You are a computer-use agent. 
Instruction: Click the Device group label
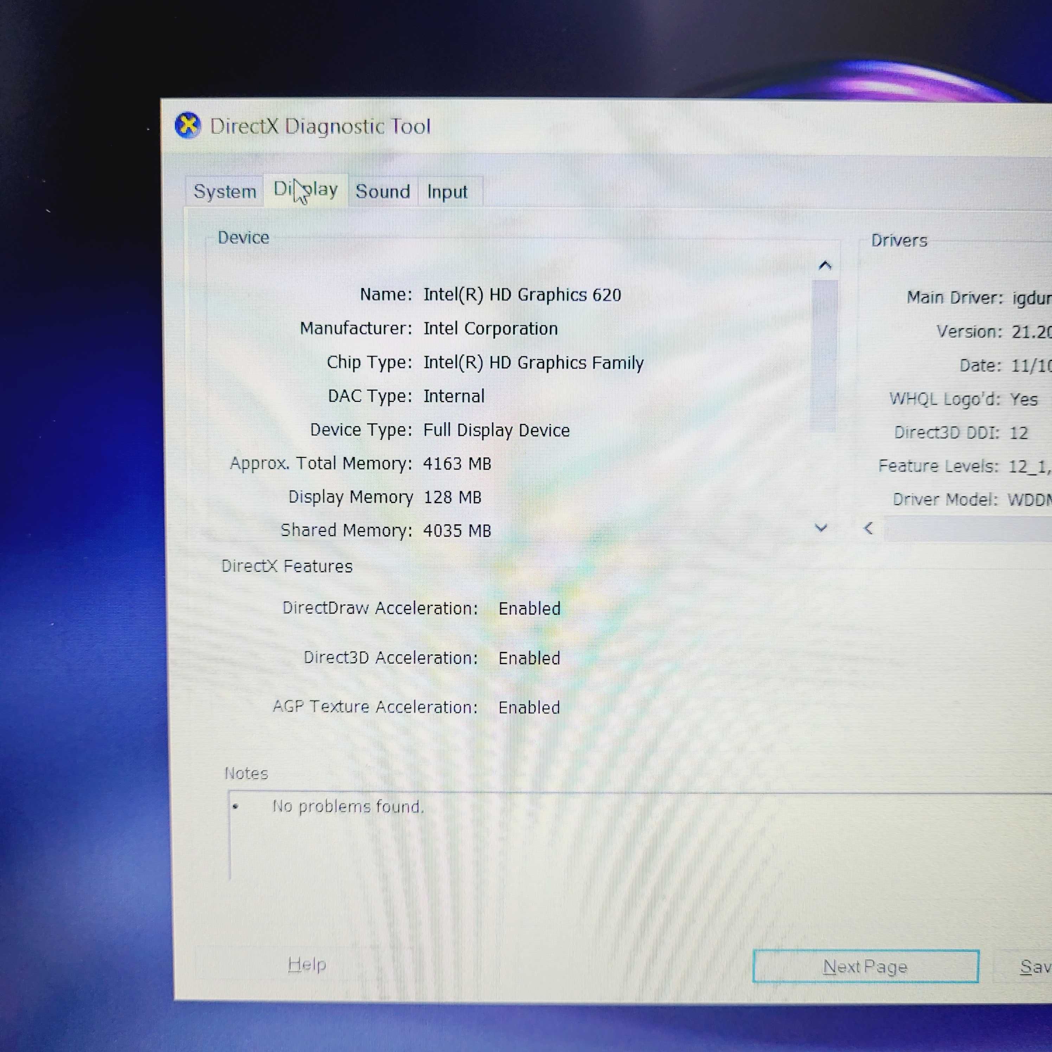click(x=243, y=237)
